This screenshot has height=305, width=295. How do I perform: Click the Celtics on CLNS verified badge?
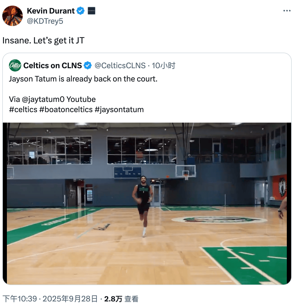[88, 66]
